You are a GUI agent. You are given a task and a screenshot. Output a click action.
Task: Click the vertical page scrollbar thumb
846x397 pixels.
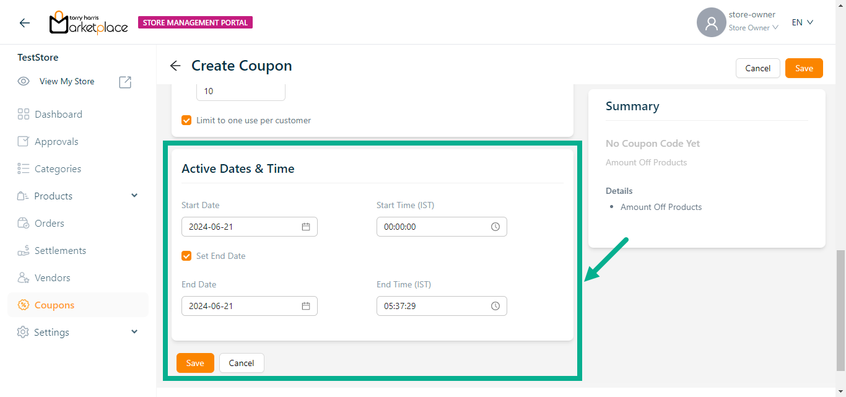click(x=840, y=310)
